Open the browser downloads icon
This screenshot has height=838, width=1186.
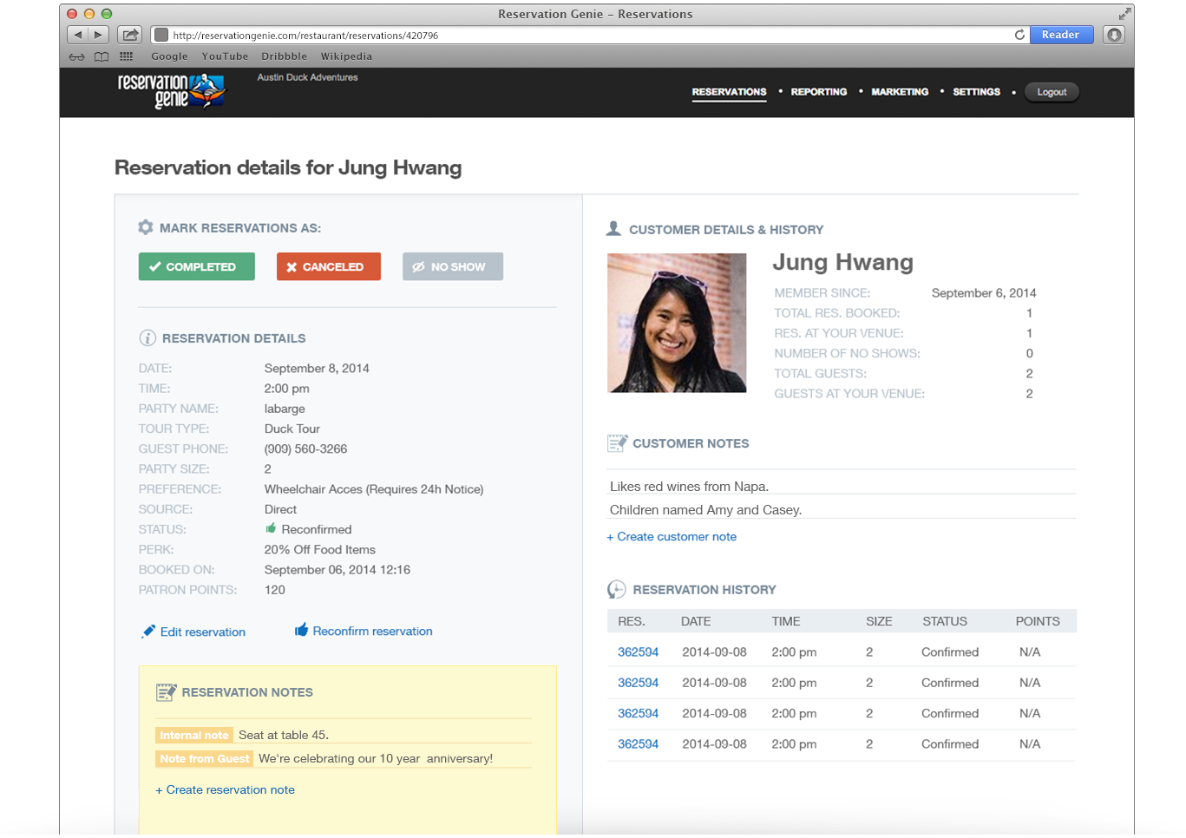[1114, 35]
